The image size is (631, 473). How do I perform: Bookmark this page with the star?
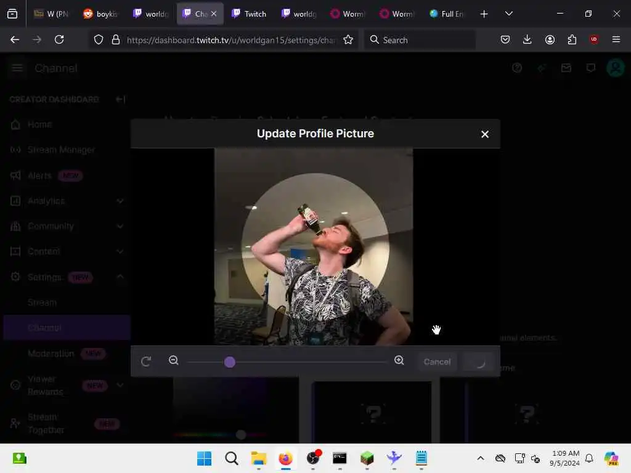348,39
